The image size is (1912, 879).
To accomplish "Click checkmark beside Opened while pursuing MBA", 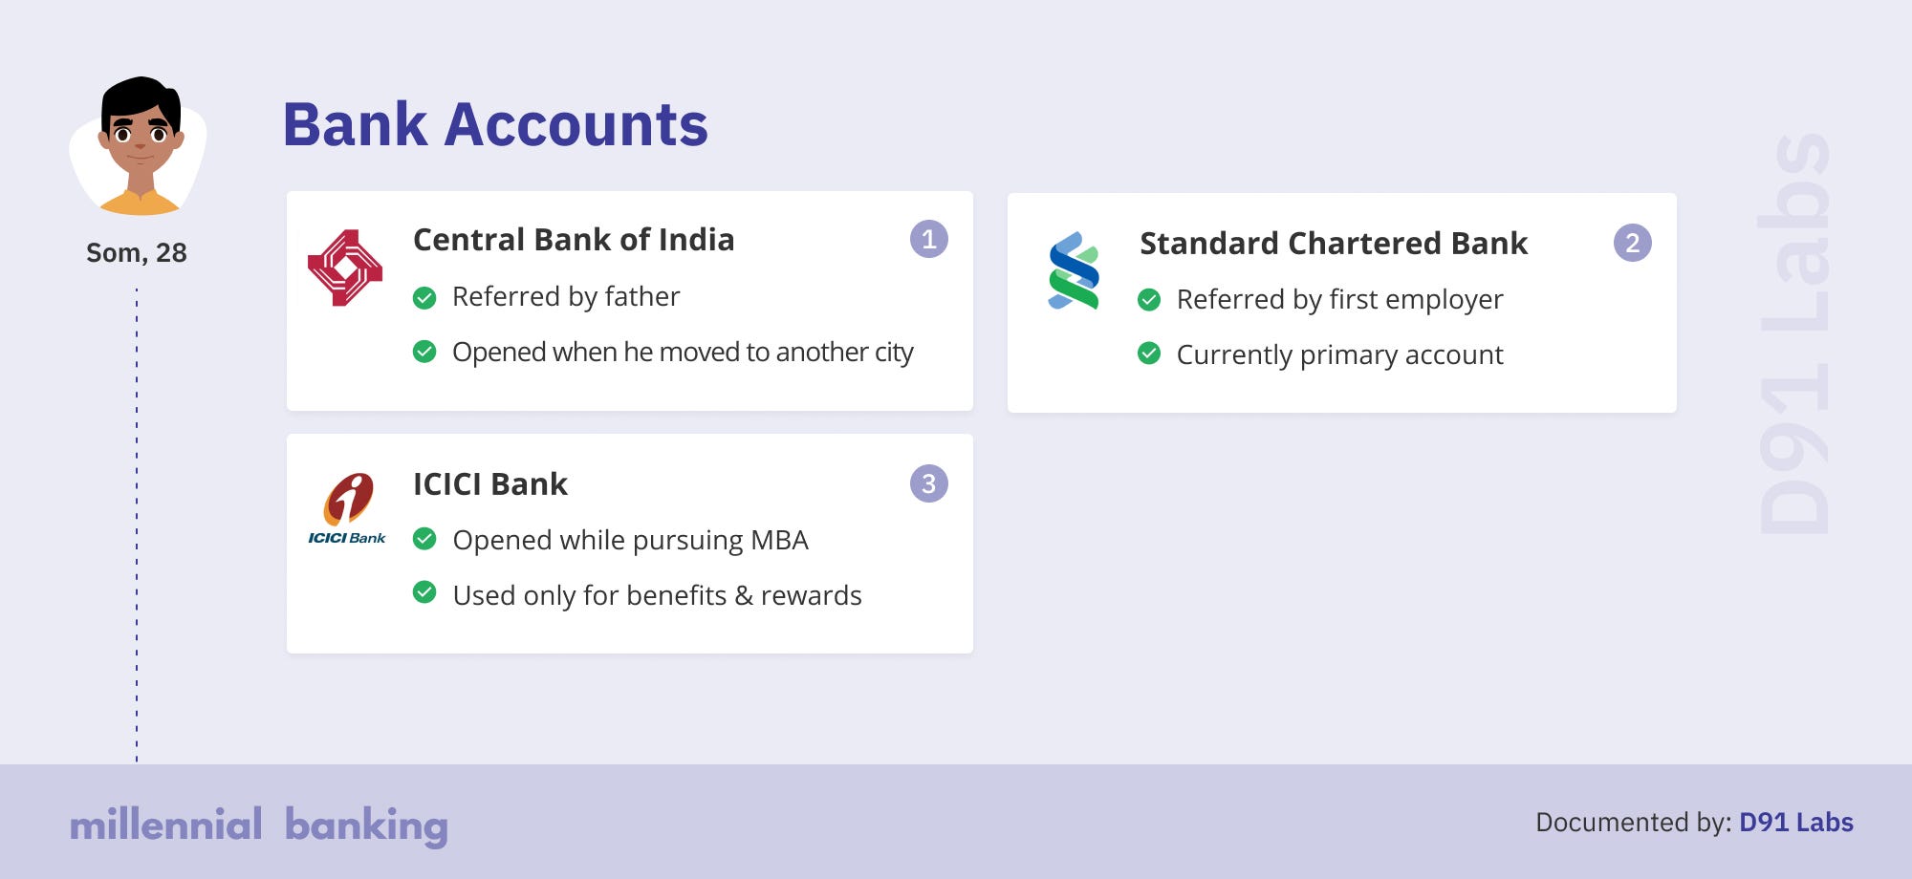I will 424,539.
